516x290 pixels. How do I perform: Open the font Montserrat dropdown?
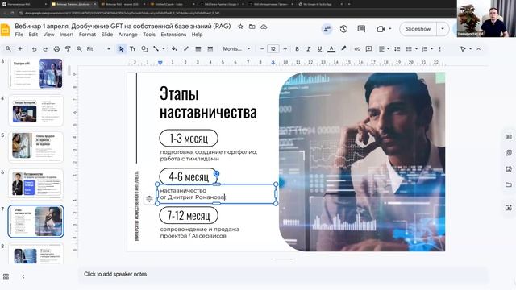[236, 48]
